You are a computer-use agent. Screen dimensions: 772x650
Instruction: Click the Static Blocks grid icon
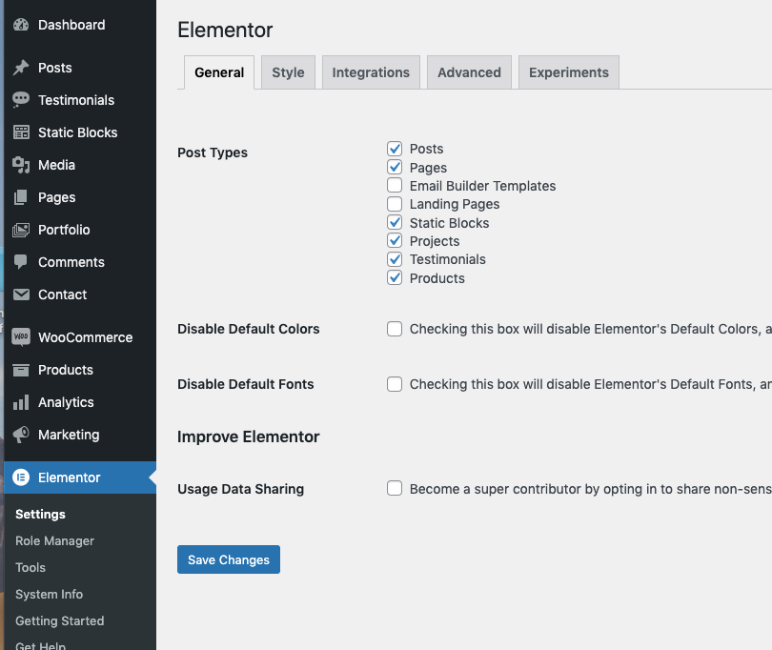pos(21,132)
